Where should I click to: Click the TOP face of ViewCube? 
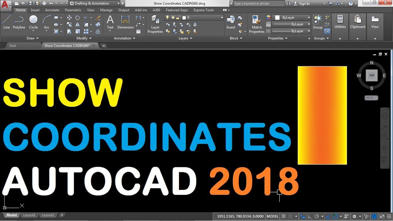[372, 75]
